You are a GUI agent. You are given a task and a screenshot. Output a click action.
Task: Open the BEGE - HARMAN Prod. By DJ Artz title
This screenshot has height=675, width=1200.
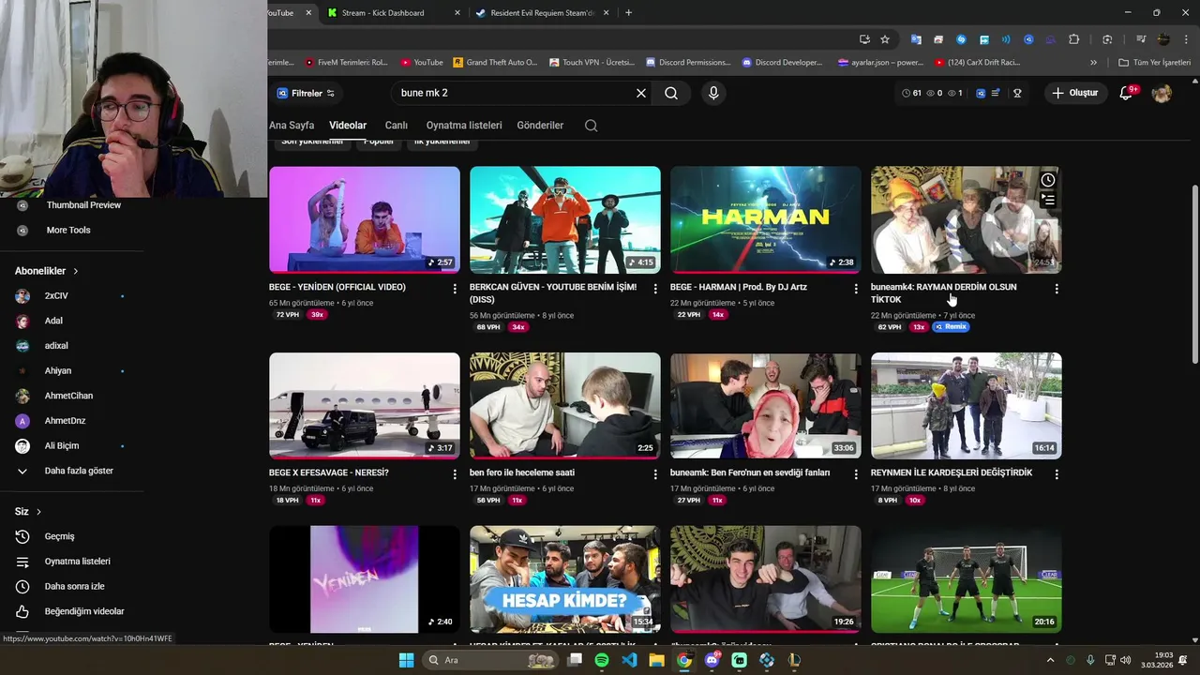click(x=739, y=287)
